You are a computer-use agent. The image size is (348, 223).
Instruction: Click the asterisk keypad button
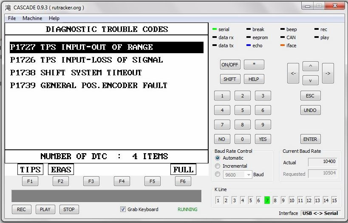[254, 65]
